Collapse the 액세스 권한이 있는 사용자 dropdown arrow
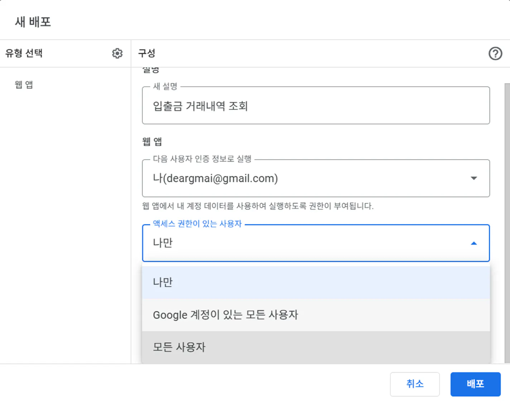 tap(474, 243)
